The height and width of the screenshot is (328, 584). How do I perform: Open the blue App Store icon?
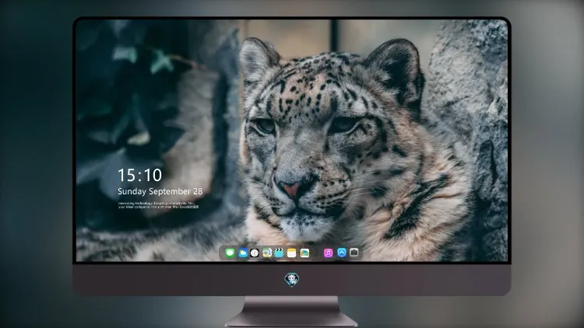[x=342, y=253]
